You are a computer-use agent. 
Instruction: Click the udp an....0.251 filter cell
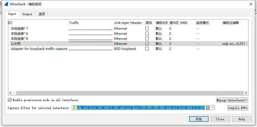coord(234,44)
